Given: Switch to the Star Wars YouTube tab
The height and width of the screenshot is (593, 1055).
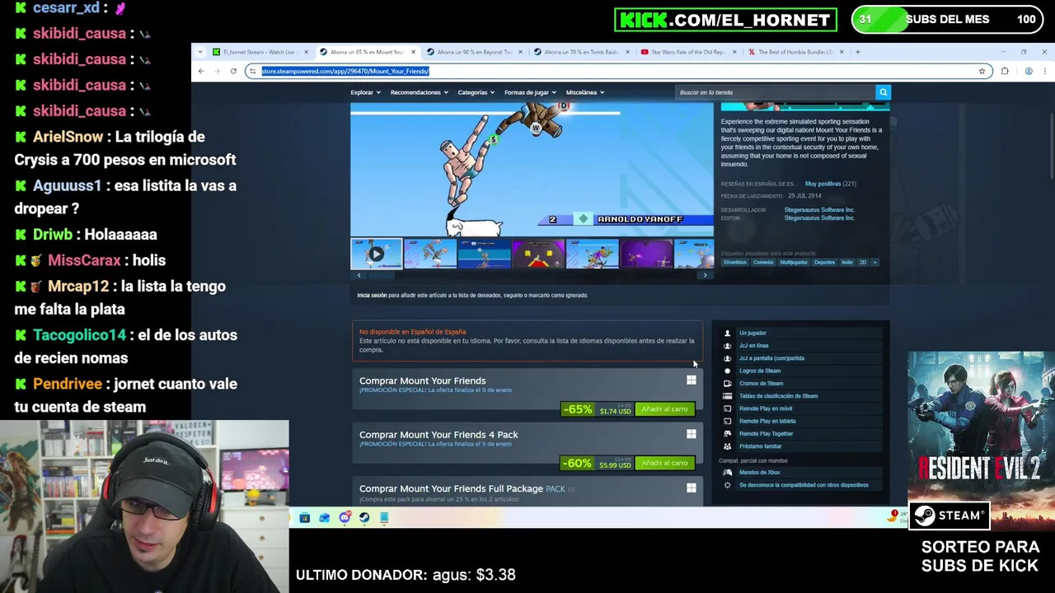Looking at the screenshot, I should (688, 52).
